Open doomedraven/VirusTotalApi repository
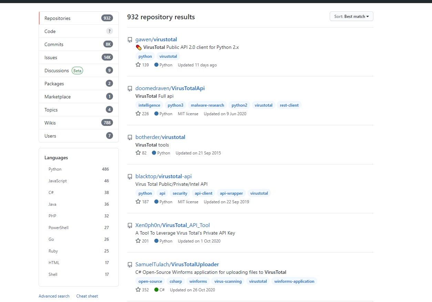The height and width of the screenshot is (302, 432). tap(170, 88)
